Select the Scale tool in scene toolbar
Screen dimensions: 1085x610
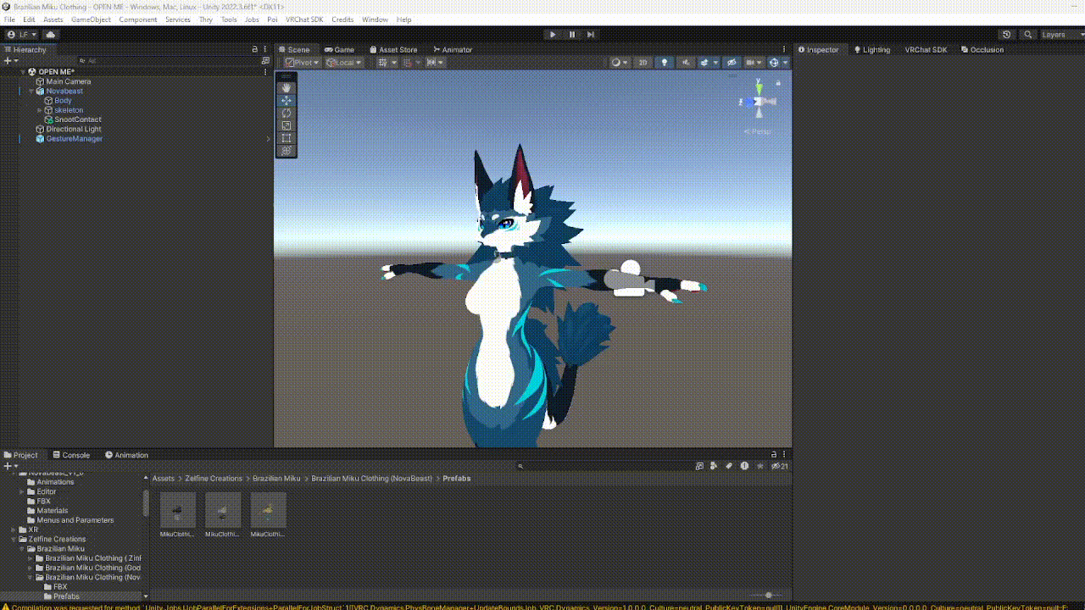(287, 125)
